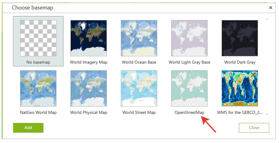Click the Close button
The width and height of the screenshot is (279, 143).
pyautogui.click(x=254, y=128)
